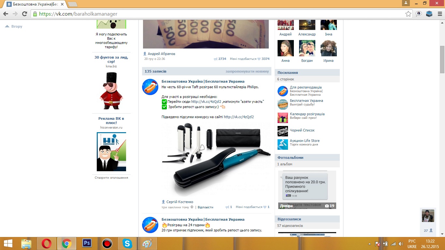The height and width of the screenshot is (250, 445).
Task: Click the royal guard pig ad image
Action: 111,91
